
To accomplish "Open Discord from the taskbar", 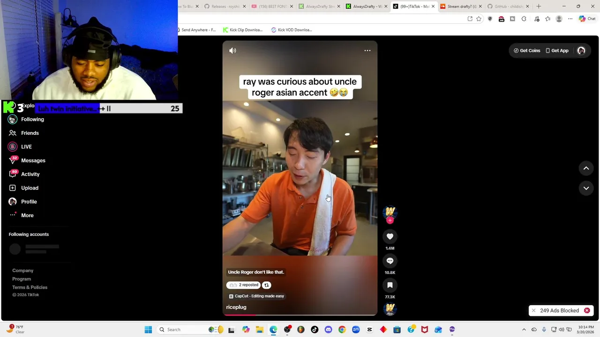I will click(328, 330).
